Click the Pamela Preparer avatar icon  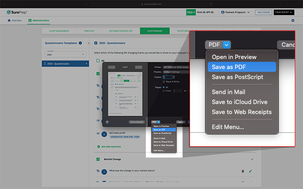click(x=223, y=12)
